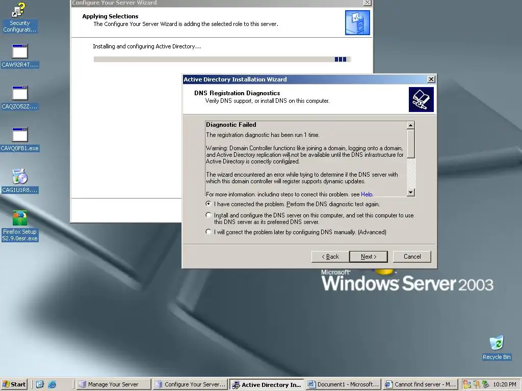Go Back in the Active Directory wizard
This screenshot has width=522, height=391.
point(330,257)
